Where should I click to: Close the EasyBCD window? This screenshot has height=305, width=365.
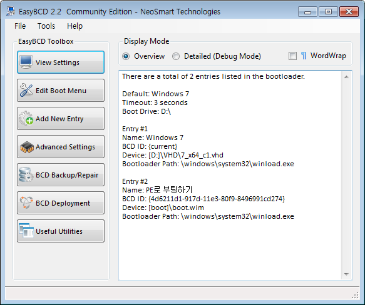point(349,12)
